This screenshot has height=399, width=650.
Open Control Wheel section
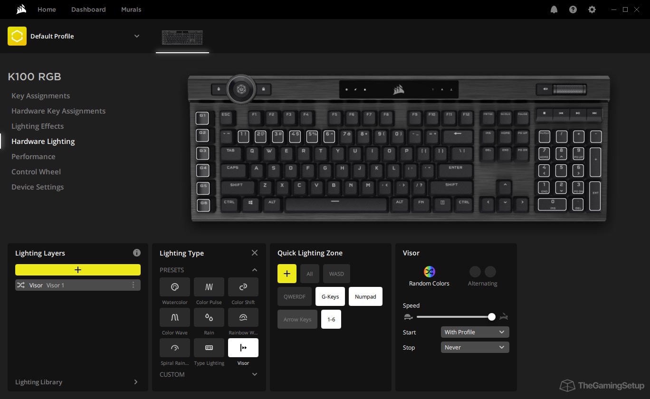pos(36,171)
